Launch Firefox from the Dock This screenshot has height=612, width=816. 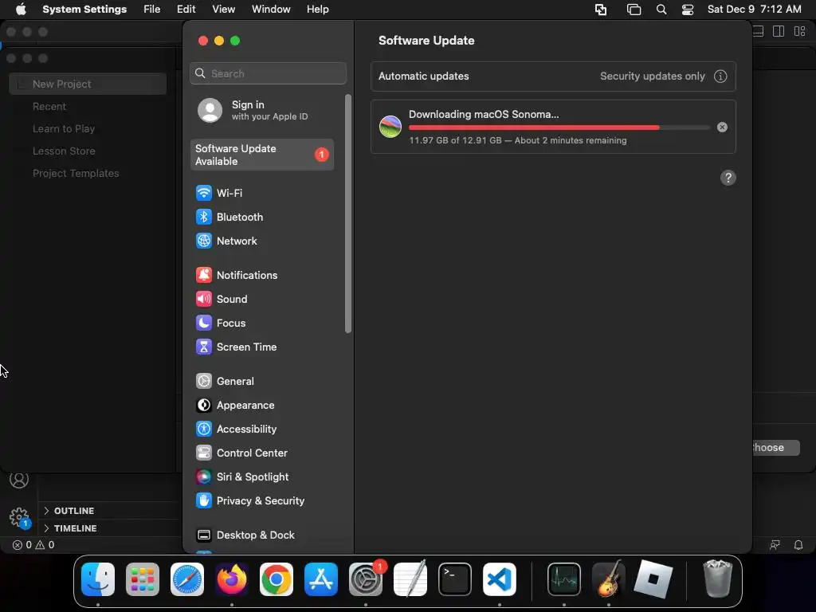pyautogui.click(x=232, y=579)
